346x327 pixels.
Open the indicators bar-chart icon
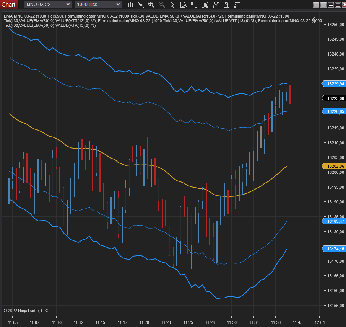coord(205,5)
